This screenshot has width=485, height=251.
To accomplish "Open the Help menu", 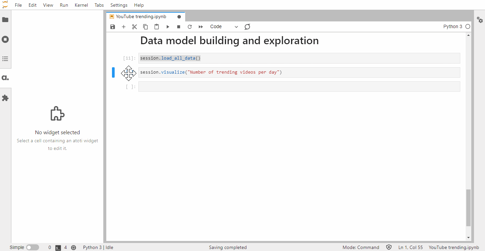I will (x=139, y=5).
